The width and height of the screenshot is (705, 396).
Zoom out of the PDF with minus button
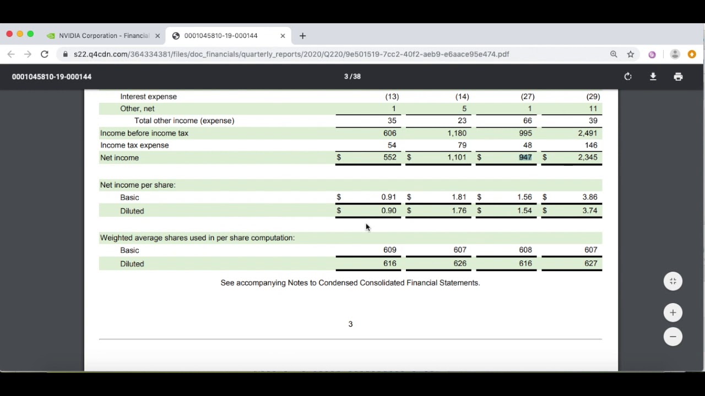[x=673, y=337]
